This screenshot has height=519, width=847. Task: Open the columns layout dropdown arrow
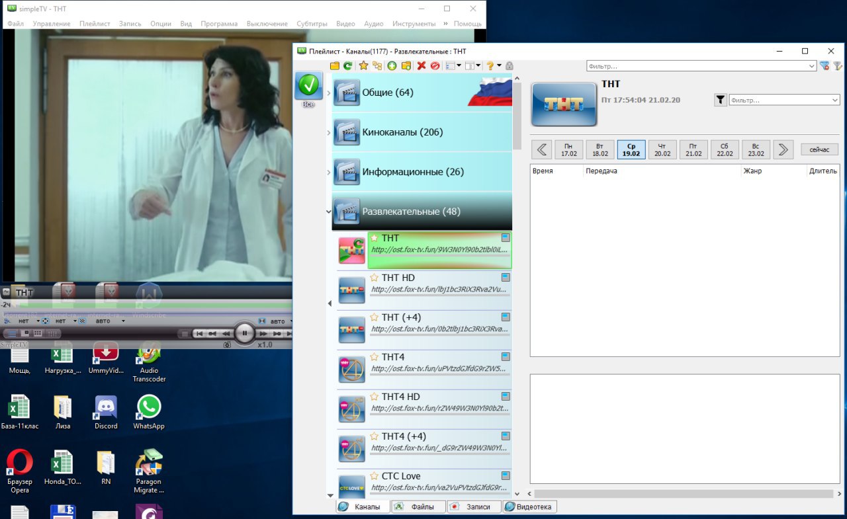click(478, 65)
